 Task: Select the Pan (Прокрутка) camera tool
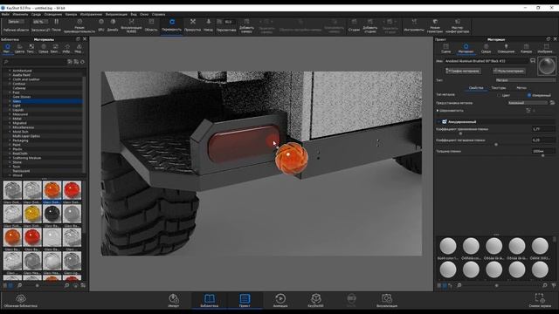coord(192,25)
